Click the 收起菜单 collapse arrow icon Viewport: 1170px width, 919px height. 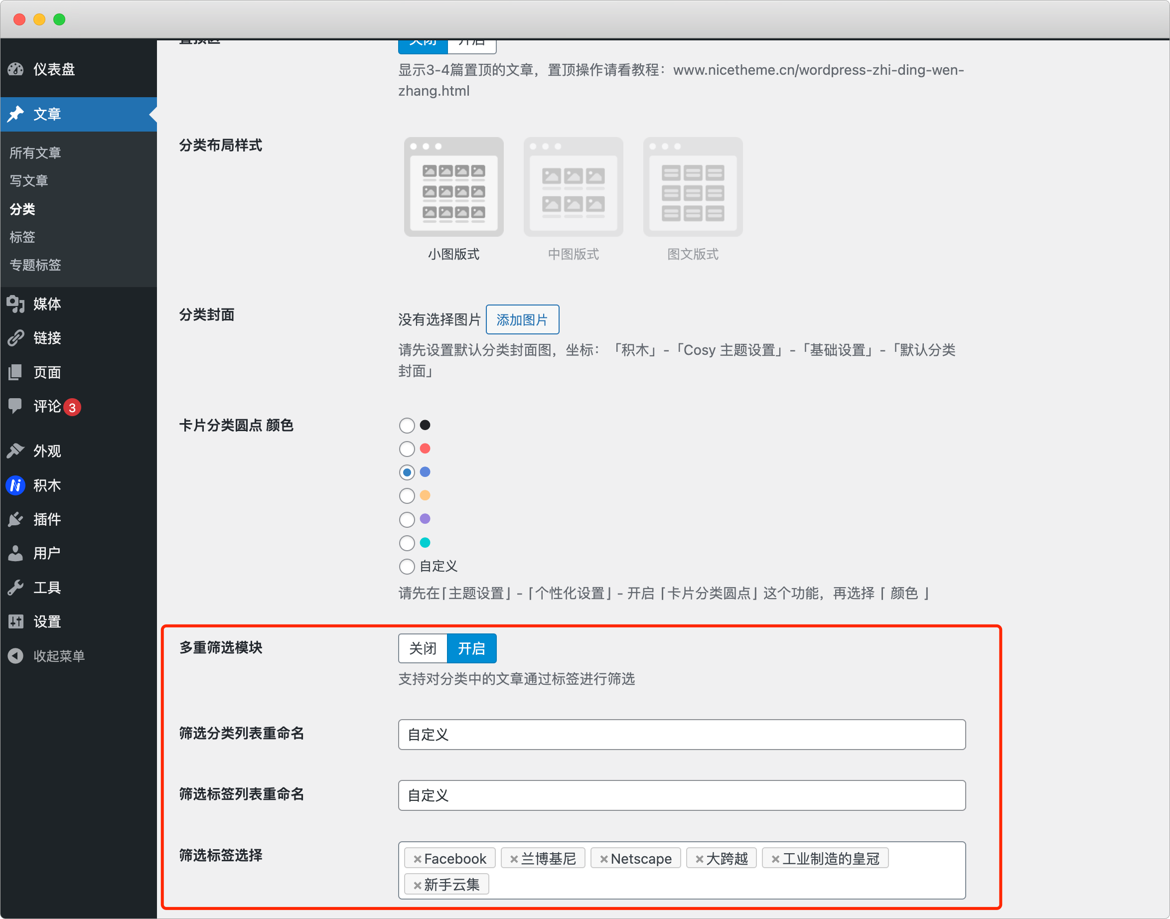coord(15,656)
